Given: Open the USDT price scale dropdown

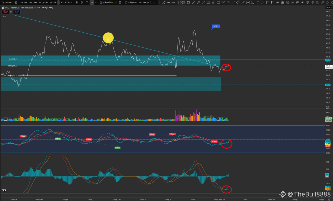Looking at the screenshot, I should 328,7.
